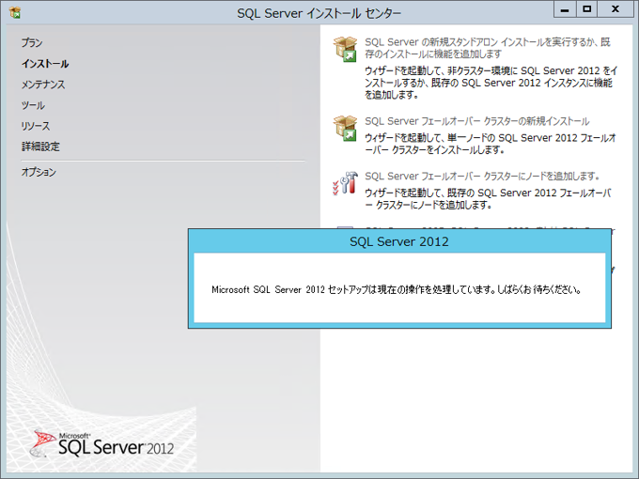Select インストール in the left navigation
The height and width of the screenshot is (479, 639).
click(x=45, y=64)
